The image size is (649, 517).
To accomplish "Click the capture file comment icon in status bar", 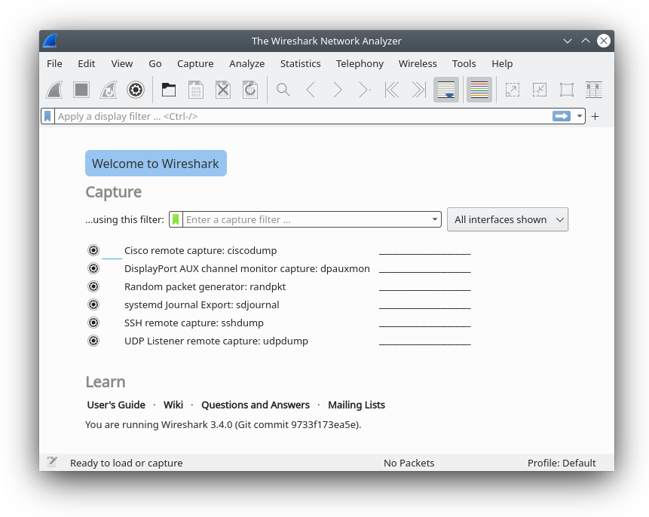I will [52, 462].
